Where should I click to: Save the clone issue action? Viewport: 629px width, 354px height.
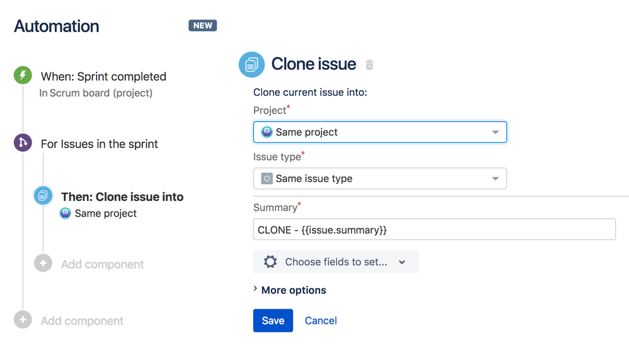pyautogui.click(x=273, y=321)
